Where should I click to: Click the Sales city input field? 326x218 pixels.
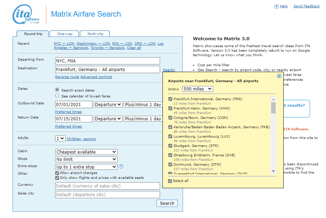[108, 195]
